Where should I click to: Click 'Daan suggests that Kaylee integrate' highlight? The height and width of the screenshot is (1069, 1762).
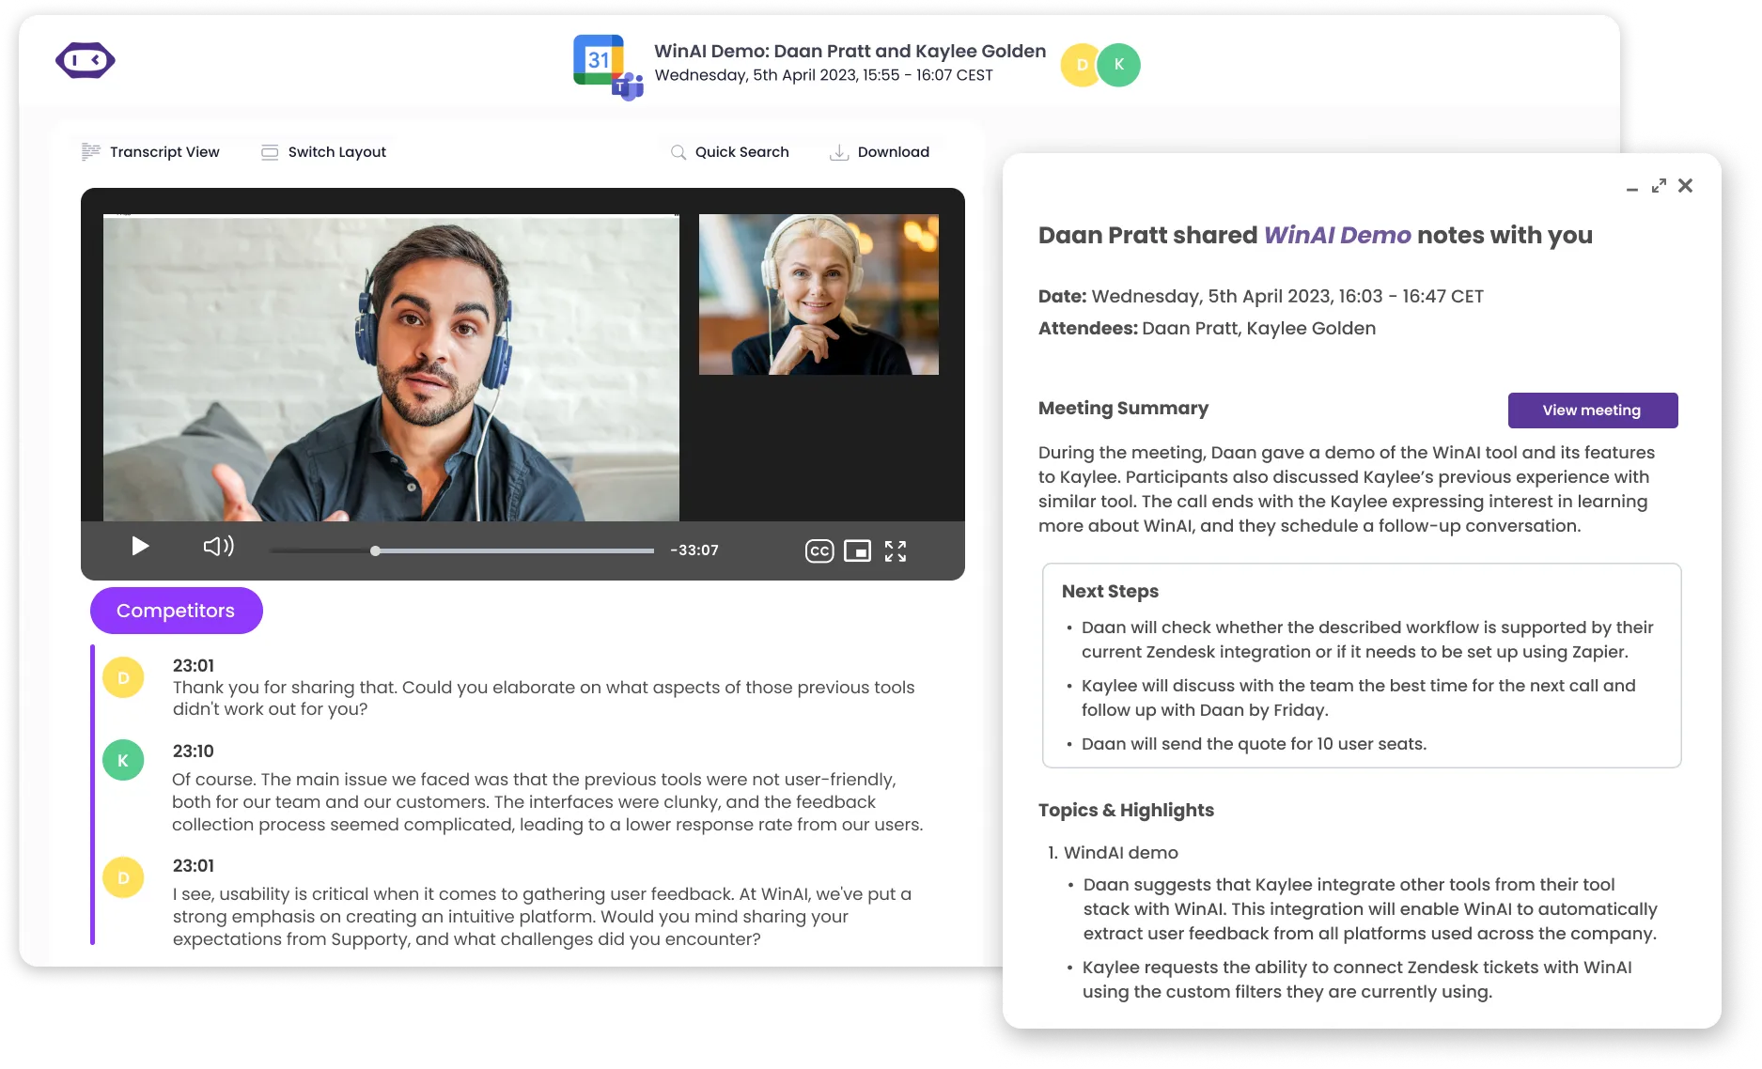coord(1370,909)
